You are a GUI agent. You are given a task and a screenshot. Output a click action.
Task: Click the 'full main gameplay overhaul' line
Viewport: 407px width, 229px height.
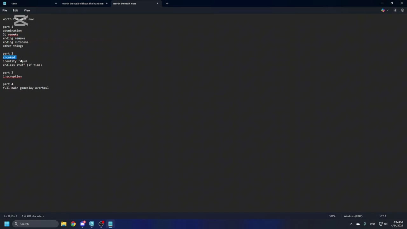26,88
